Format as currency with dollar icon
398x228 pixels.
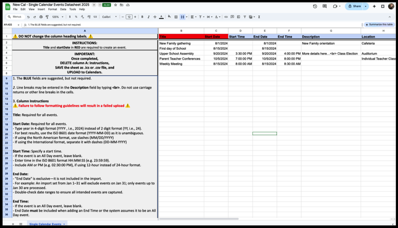[70, 17]
